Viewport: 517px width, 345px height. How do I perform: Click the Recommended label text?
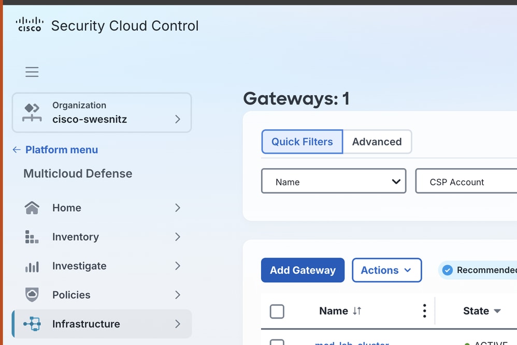coord(486,271)
